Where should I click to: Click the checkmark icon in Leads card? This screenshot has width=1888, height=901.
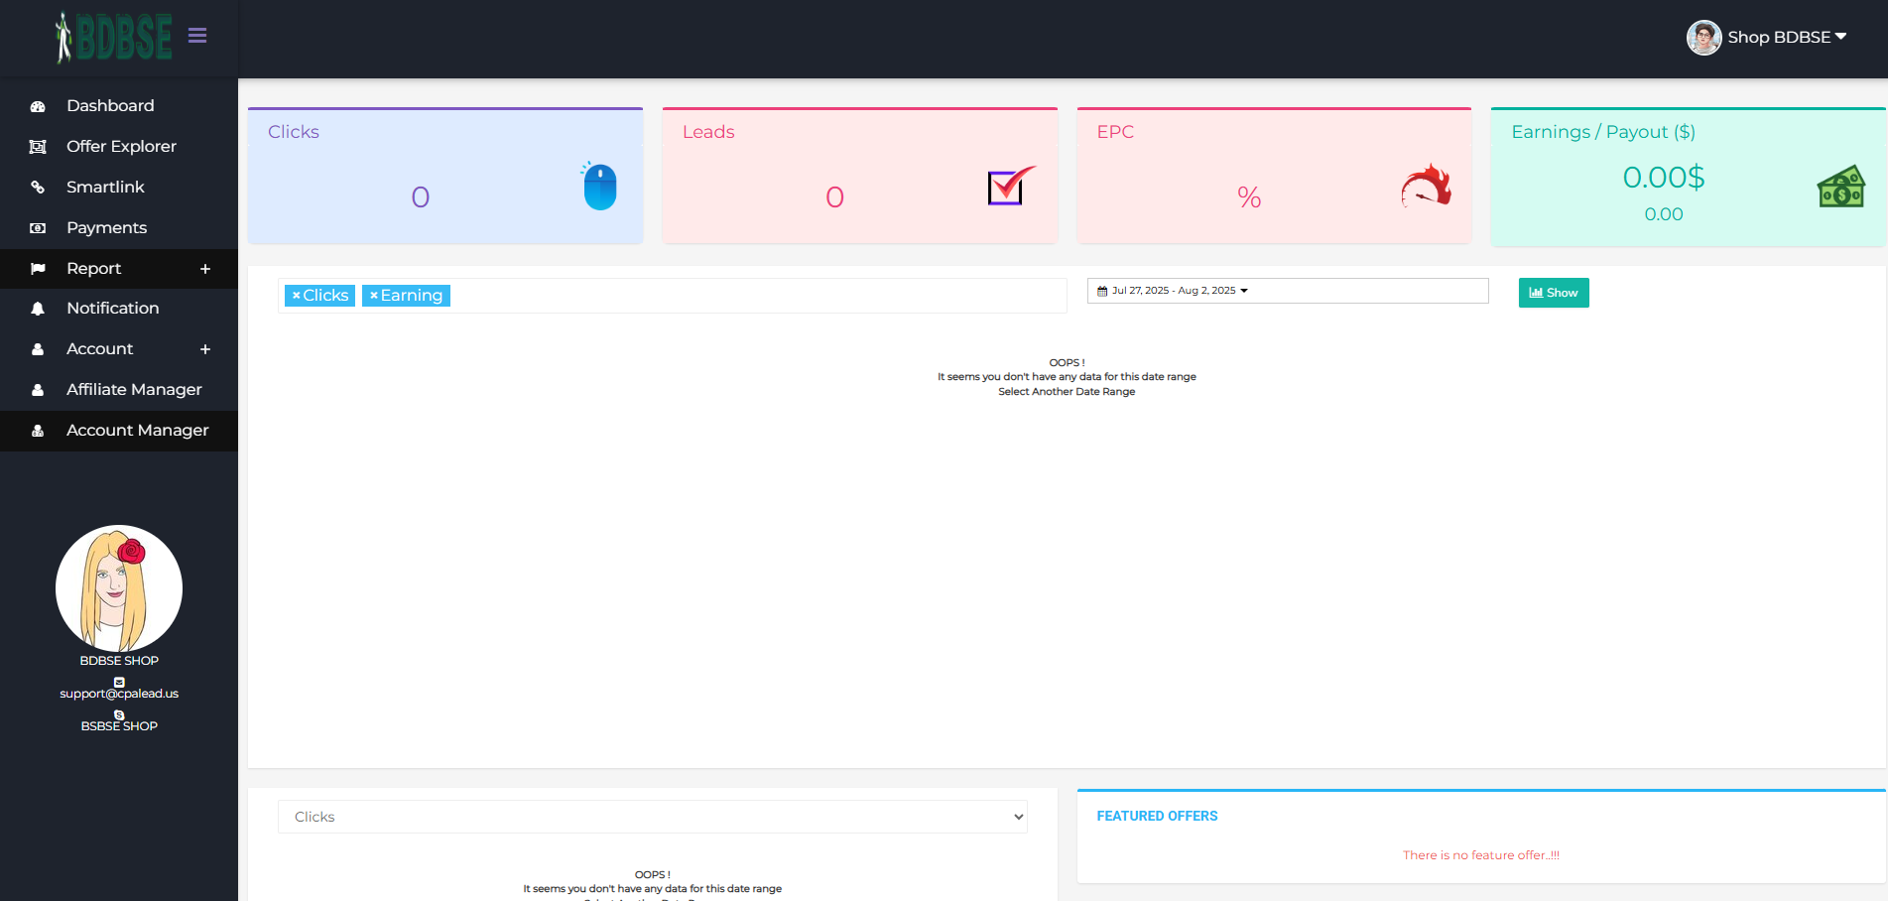pos(1011,186)
